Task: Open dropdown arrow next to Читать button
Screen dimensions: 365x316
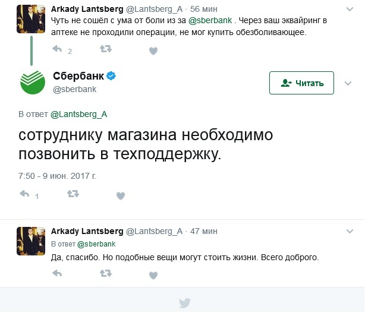Action: (x=348, y=83)
